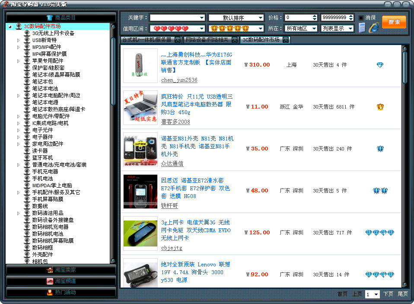Select the 笔记本电源 category
Image resolution: width=414 pixels, height=304 pixels.
pyautogui.click(x=45, y=102)
